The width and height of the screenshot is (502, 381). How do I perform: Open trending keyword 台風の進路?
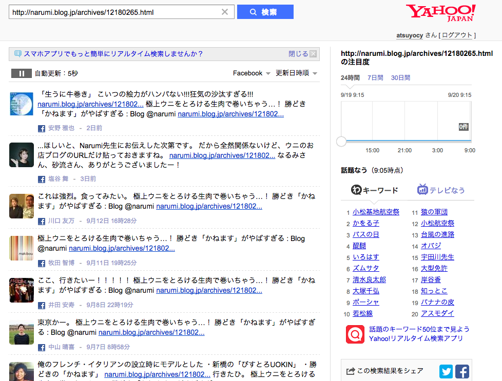click(437, 234)
